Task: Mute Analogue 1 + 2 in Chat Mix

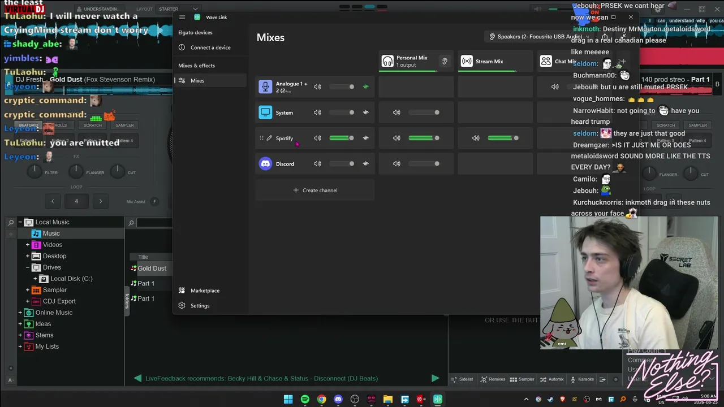Action: pos(555,86)
